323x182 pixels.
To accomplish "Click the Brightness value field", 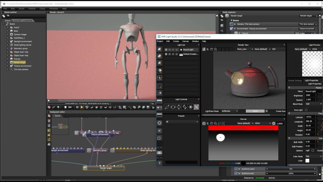I will pyautogui.click(x=310, y=95).
